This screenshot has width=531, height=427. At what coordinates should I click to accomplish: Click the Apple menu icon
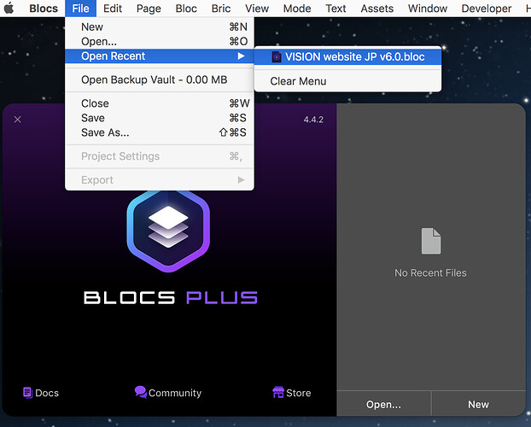[10, 9]
